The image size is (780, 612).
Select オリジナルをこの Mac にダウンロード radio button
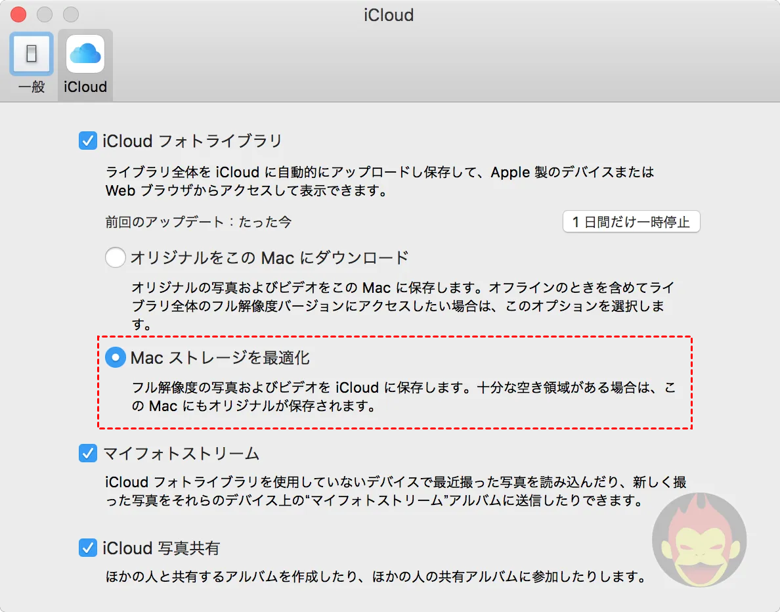click(116, 257)
